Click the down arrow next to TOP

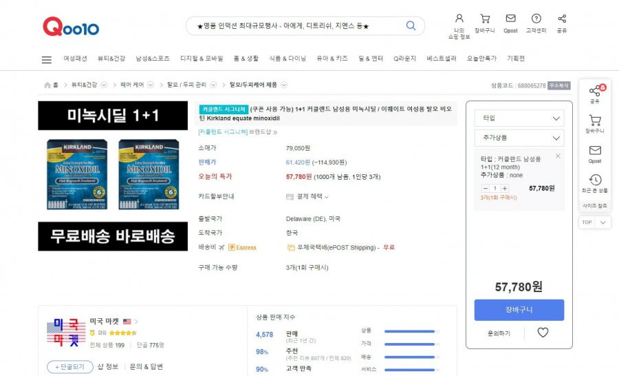(x=602, y=222)
